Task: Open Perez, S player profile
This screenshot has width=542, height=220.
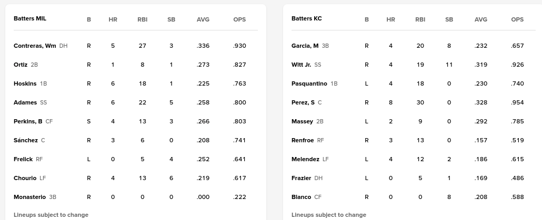Action: (303, 102)
